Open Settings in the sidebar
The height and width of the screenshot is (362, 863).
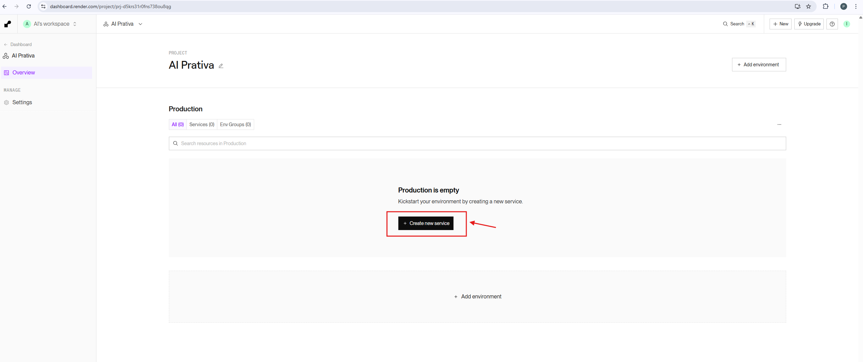(22, 103)
